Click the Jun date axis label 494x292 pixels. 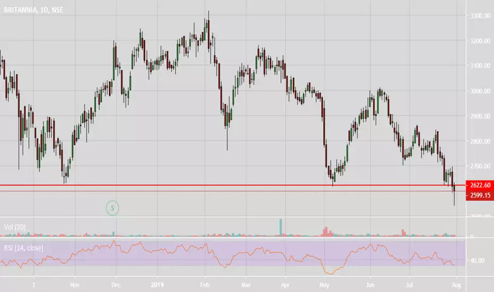tap(370, 285)
